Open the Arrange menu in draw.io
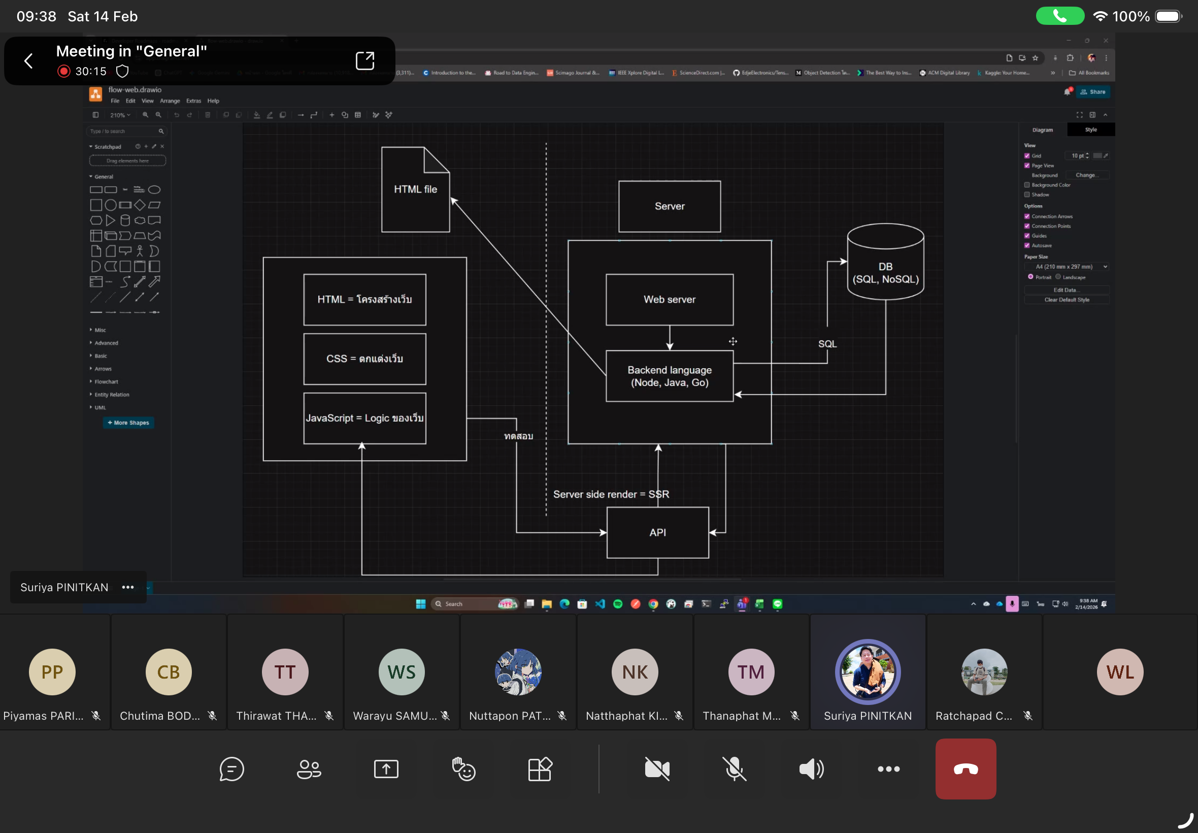1198x833 pixels. [170, 101]
